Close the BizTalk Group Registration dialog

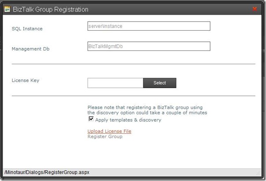(x=255, y=9)
